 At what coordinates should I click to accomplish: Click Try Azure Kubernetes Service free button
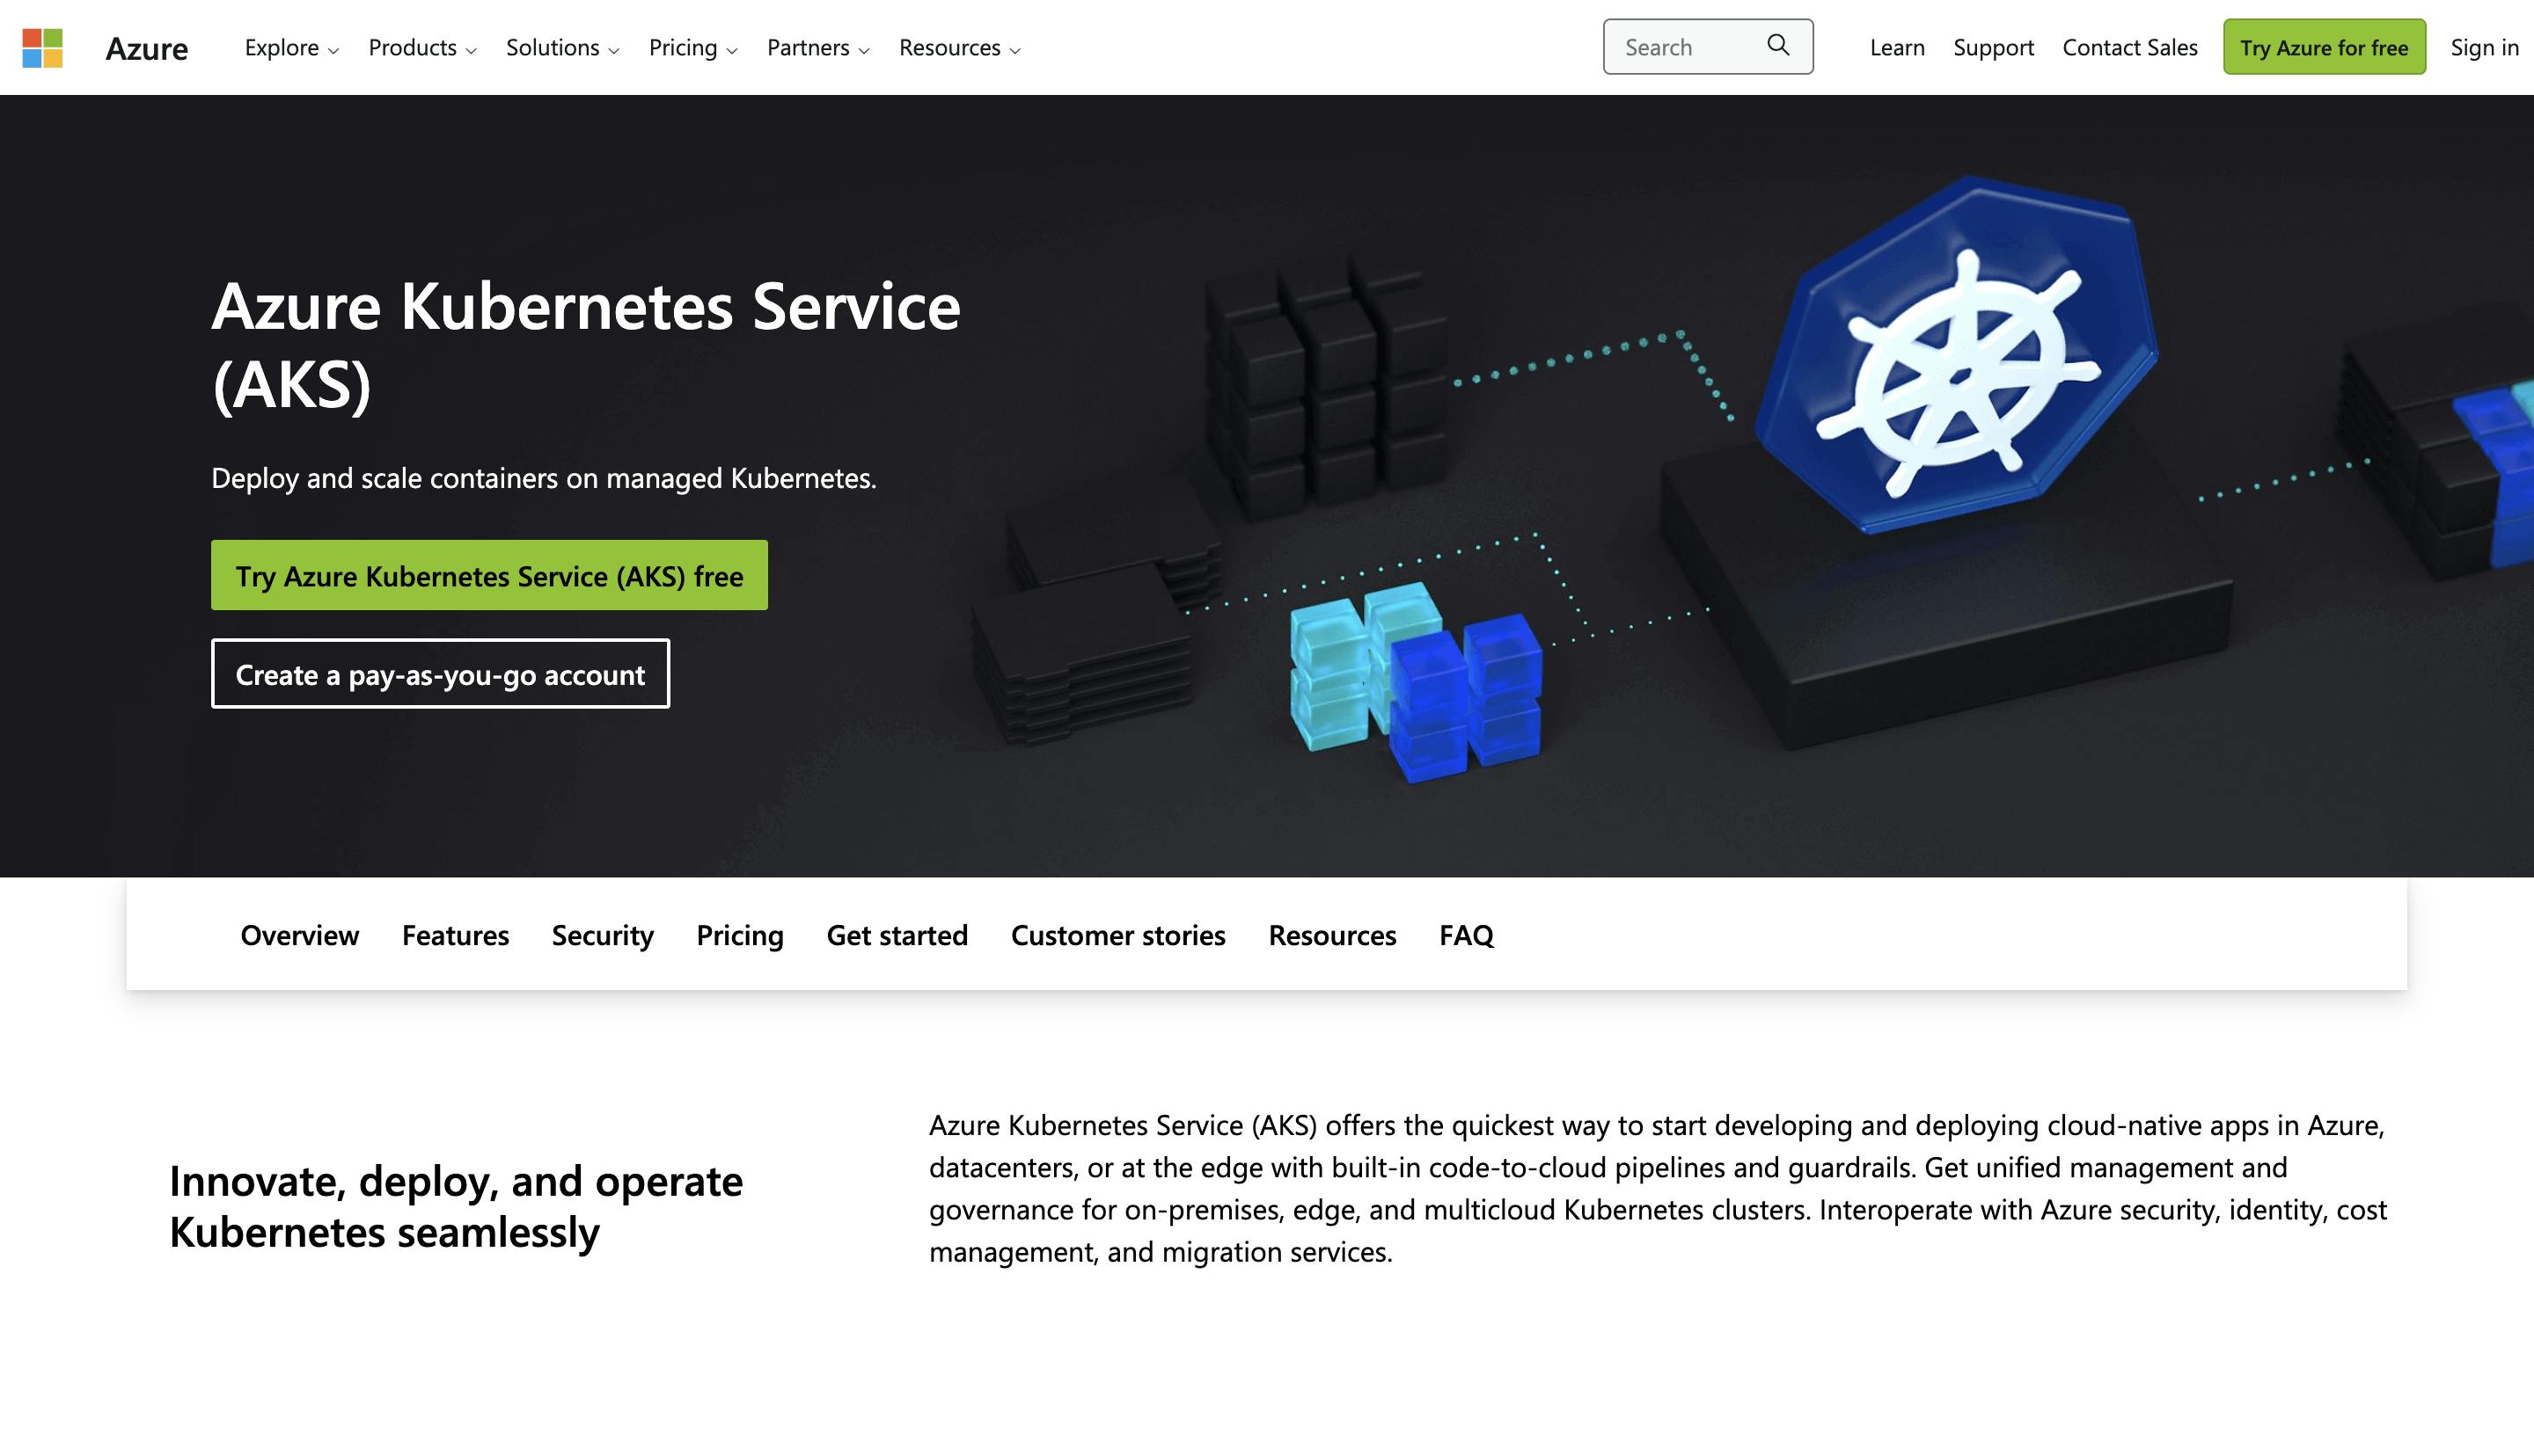pyautogui.click(x=489, y=574)
